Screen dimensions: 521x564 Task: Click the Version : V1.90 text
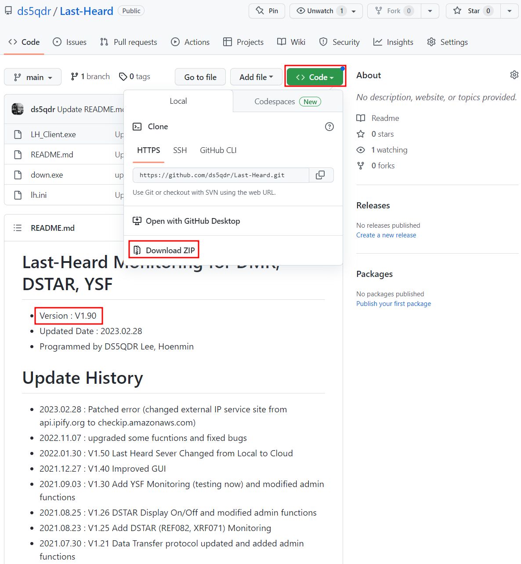pyautogui.click(x=68, y=316)
